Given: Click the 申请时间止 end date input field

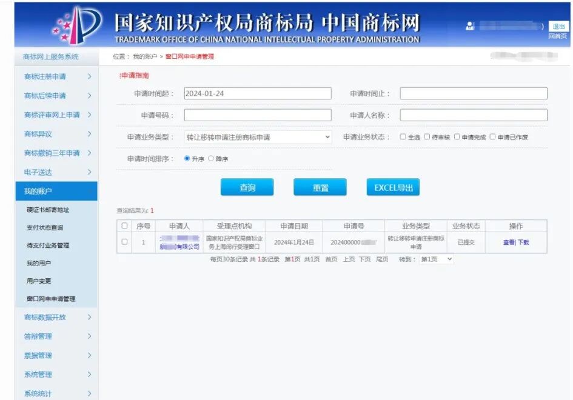Looking at the screenshot, I should click(x=476, y=93).
